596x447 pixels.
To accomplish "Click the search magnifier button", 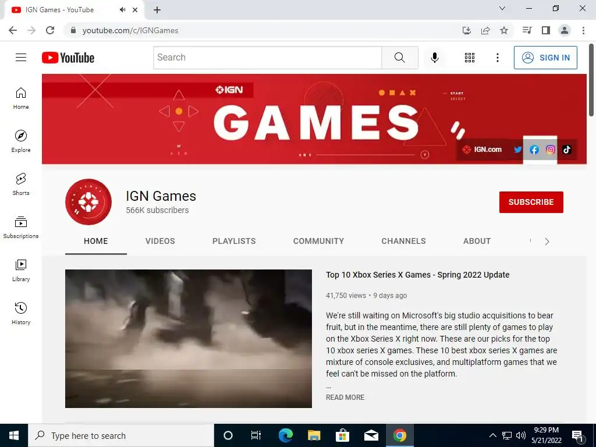I will pos(399,58).
